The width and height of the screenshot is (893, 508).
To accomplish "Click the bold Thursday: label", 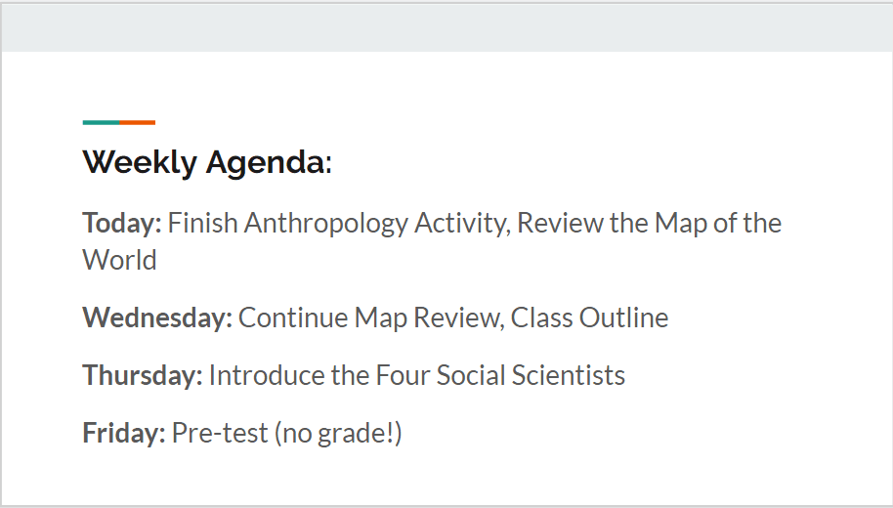I will (143, 375).
